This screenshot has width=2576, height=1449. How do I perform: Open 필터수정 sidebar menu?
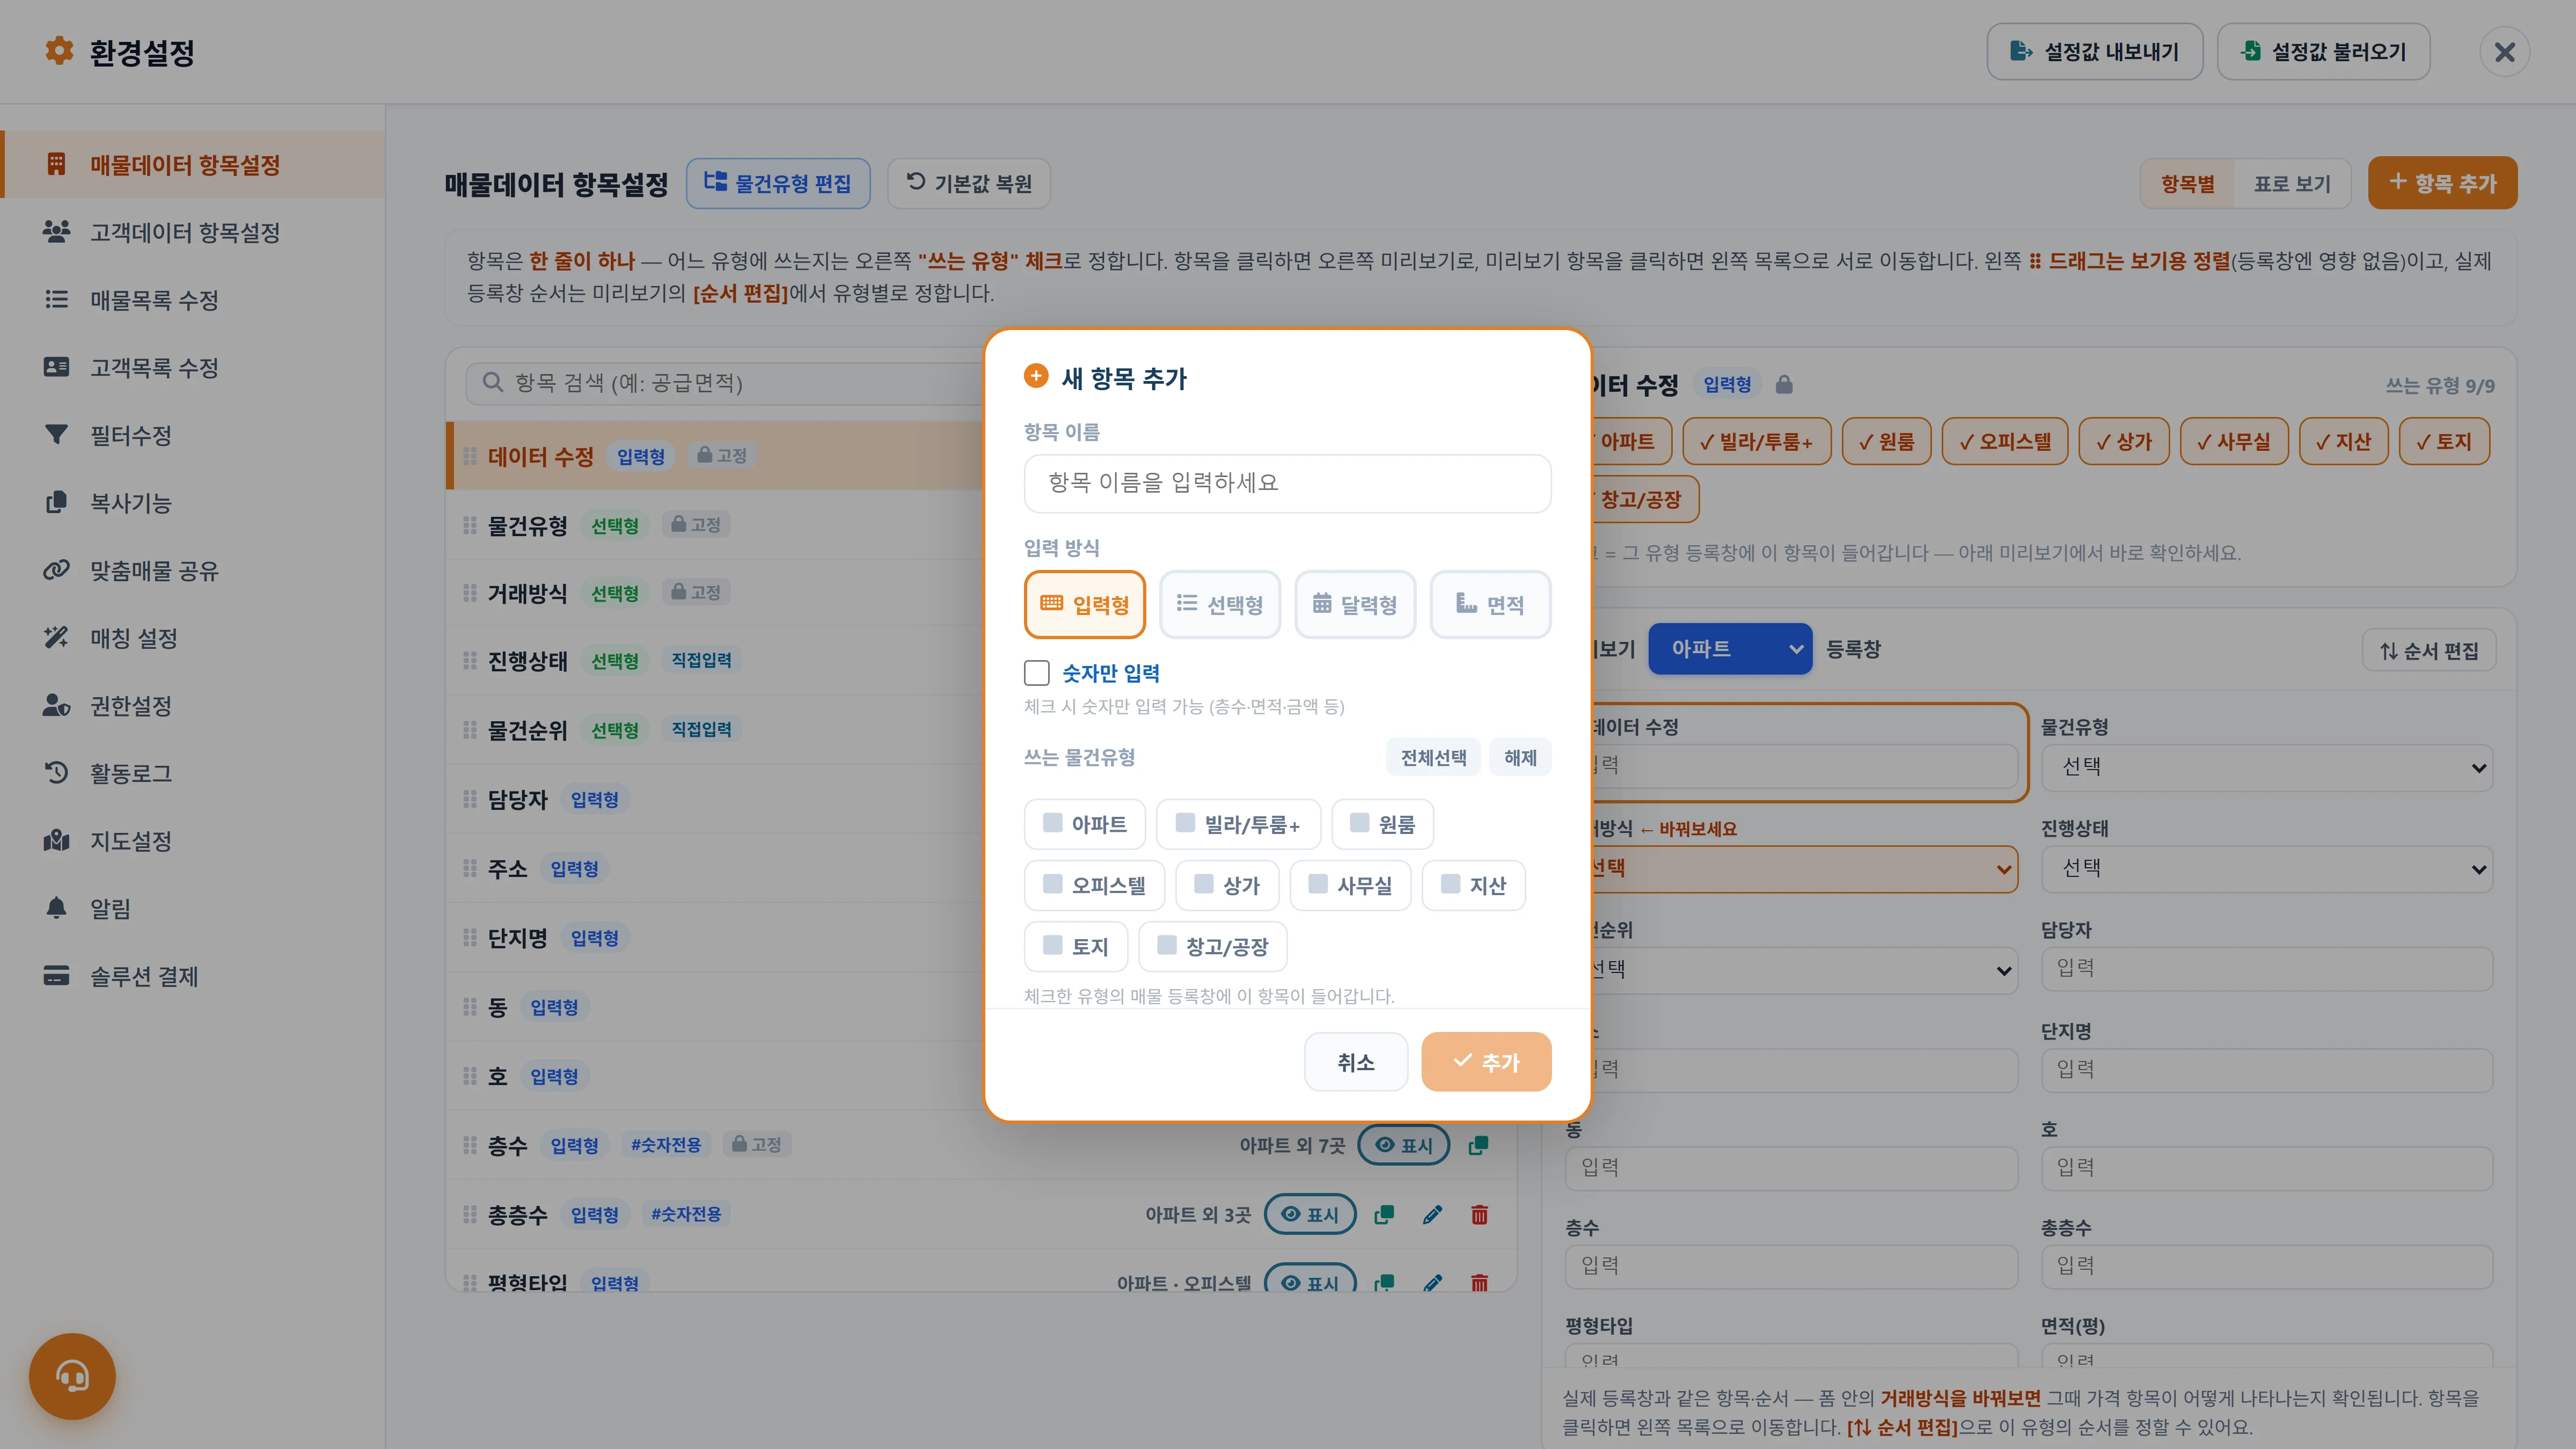coord(193,435)
